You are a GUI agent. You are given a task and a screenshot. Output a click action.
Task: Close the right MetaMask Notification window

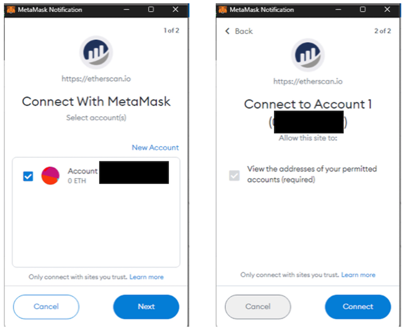point(387,10)
